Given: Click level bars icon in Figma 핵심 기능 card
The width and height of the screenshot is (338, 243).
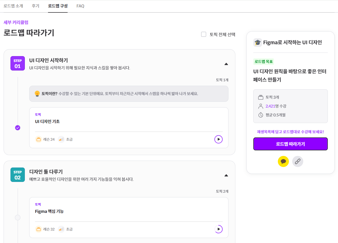Looking at the screenshot, I should point(61,229).
